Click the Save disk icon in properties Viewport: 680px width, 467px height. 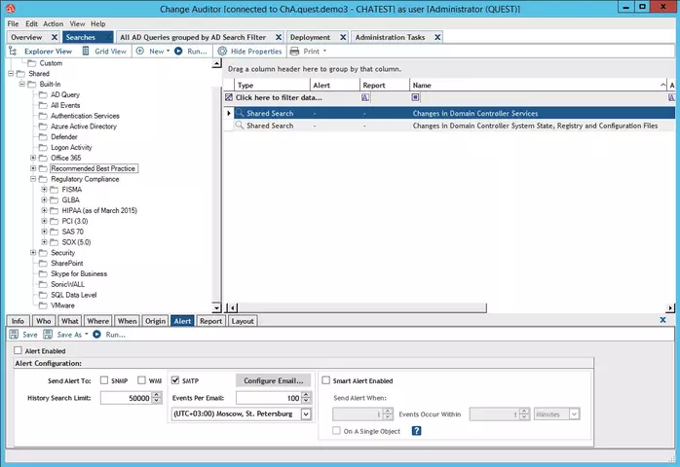click(x=14, y=335)
